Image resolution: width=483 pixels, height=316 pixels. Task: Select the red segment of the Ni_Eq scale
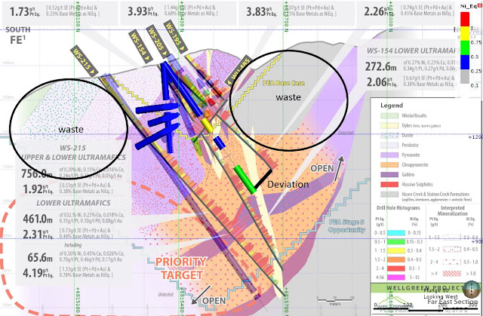tap(465, 19)
